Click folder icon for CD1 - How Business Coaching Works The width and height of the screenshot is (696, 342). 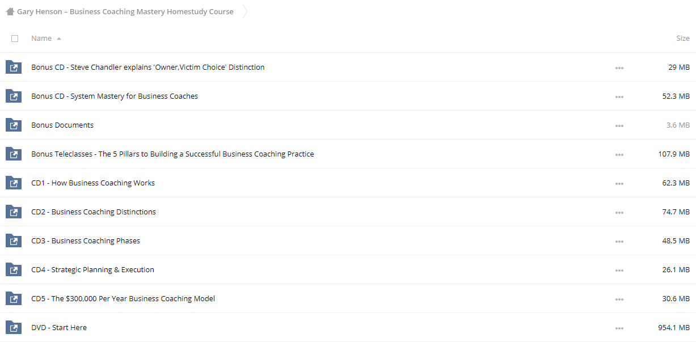point(13,183)
